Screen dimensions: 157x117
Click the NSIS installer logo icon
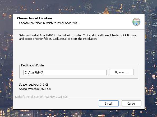click(136, 22)
